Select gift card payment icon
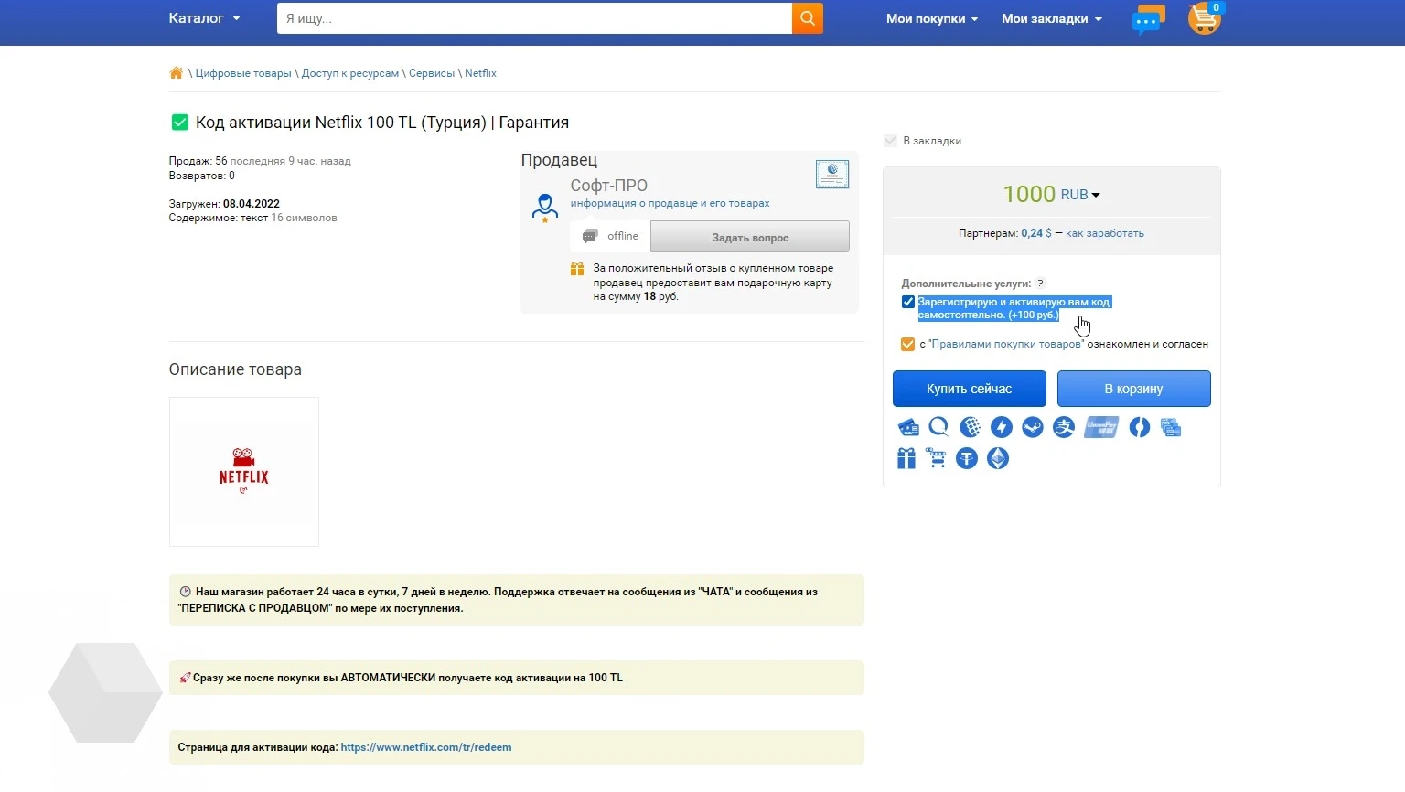1405x792 pixels. 906,458
